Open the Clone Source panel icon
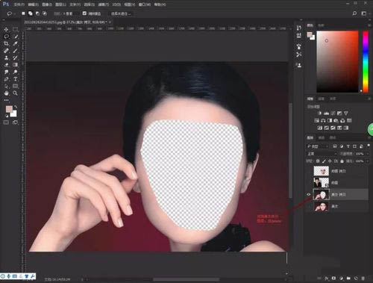Image resolution: width=373 pixels, height=283 pixels. click(x=299, y=65)
